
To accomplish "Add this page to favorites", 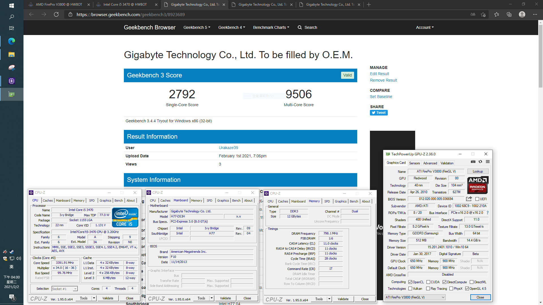I will coord(483,14).
